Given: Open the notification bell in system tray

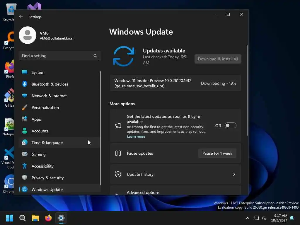Looking at the screenshot, I should 292,218.
